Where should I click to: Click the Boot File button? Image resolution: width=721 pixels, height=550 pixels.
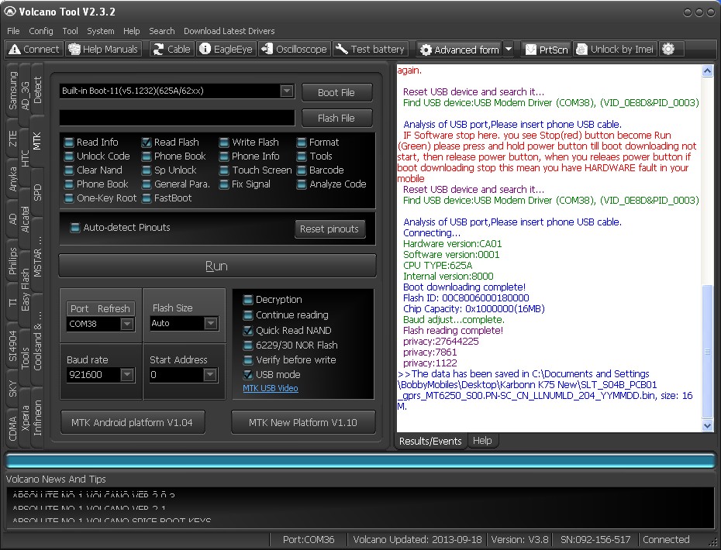coord(336,92)
